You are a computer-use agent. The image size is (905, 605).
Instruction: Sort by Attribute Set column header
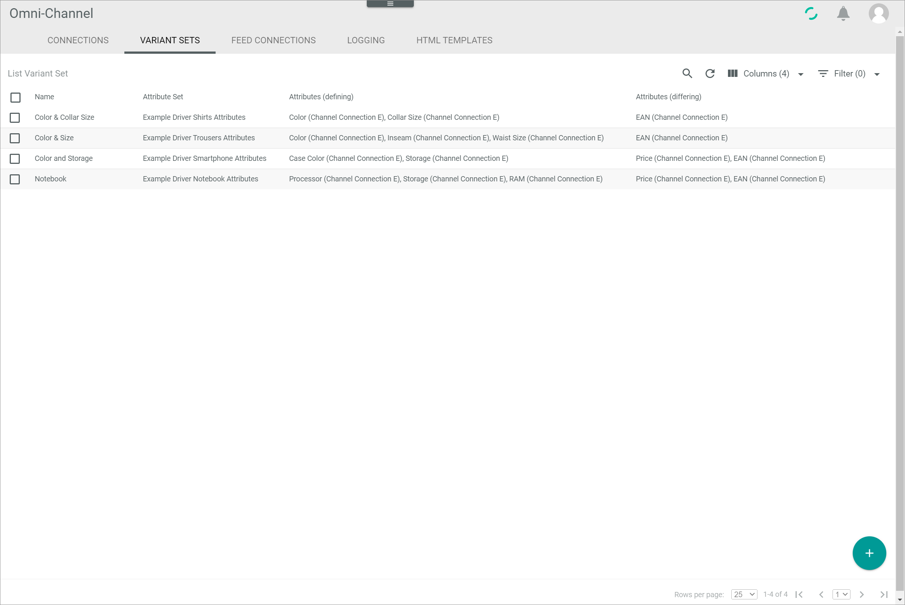pos(162,97)
